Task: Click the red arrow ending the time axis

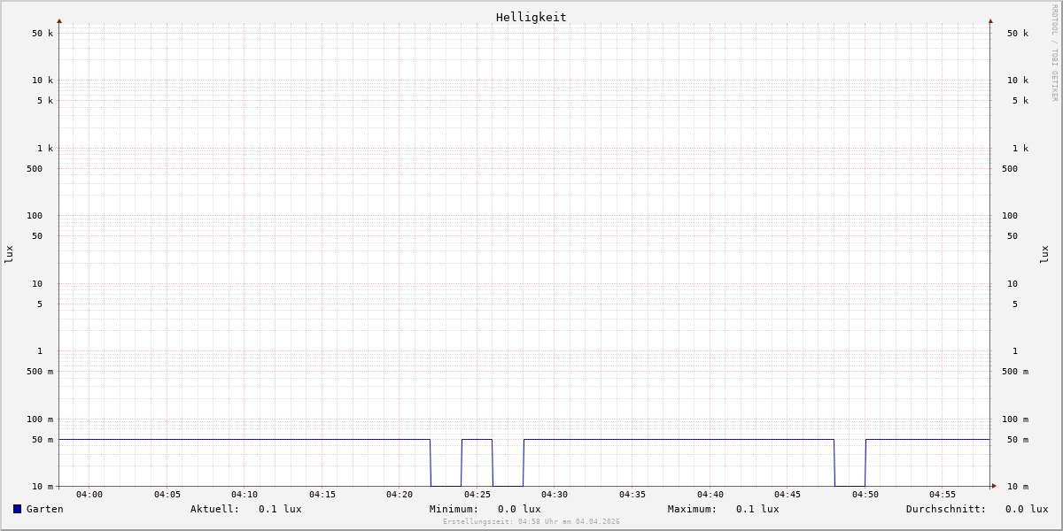Action: coord(994,486)
